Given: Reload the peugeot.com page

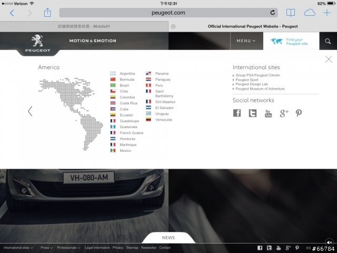Looking at the screenshot, I should coord(273,13).
